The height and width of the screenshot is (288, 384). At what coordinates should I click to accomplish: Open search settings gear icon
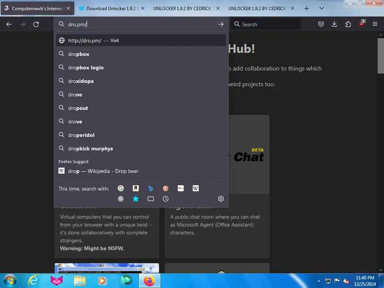tap(221, 199)
